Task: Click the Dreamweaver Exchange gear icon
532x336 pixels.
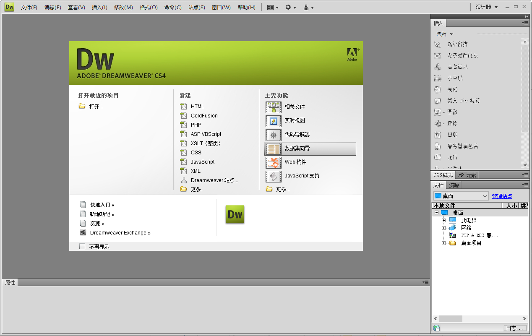Action: pos(83,233)
